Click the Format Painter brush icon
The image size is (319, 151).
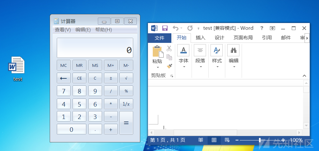click(x=169, y=66)
